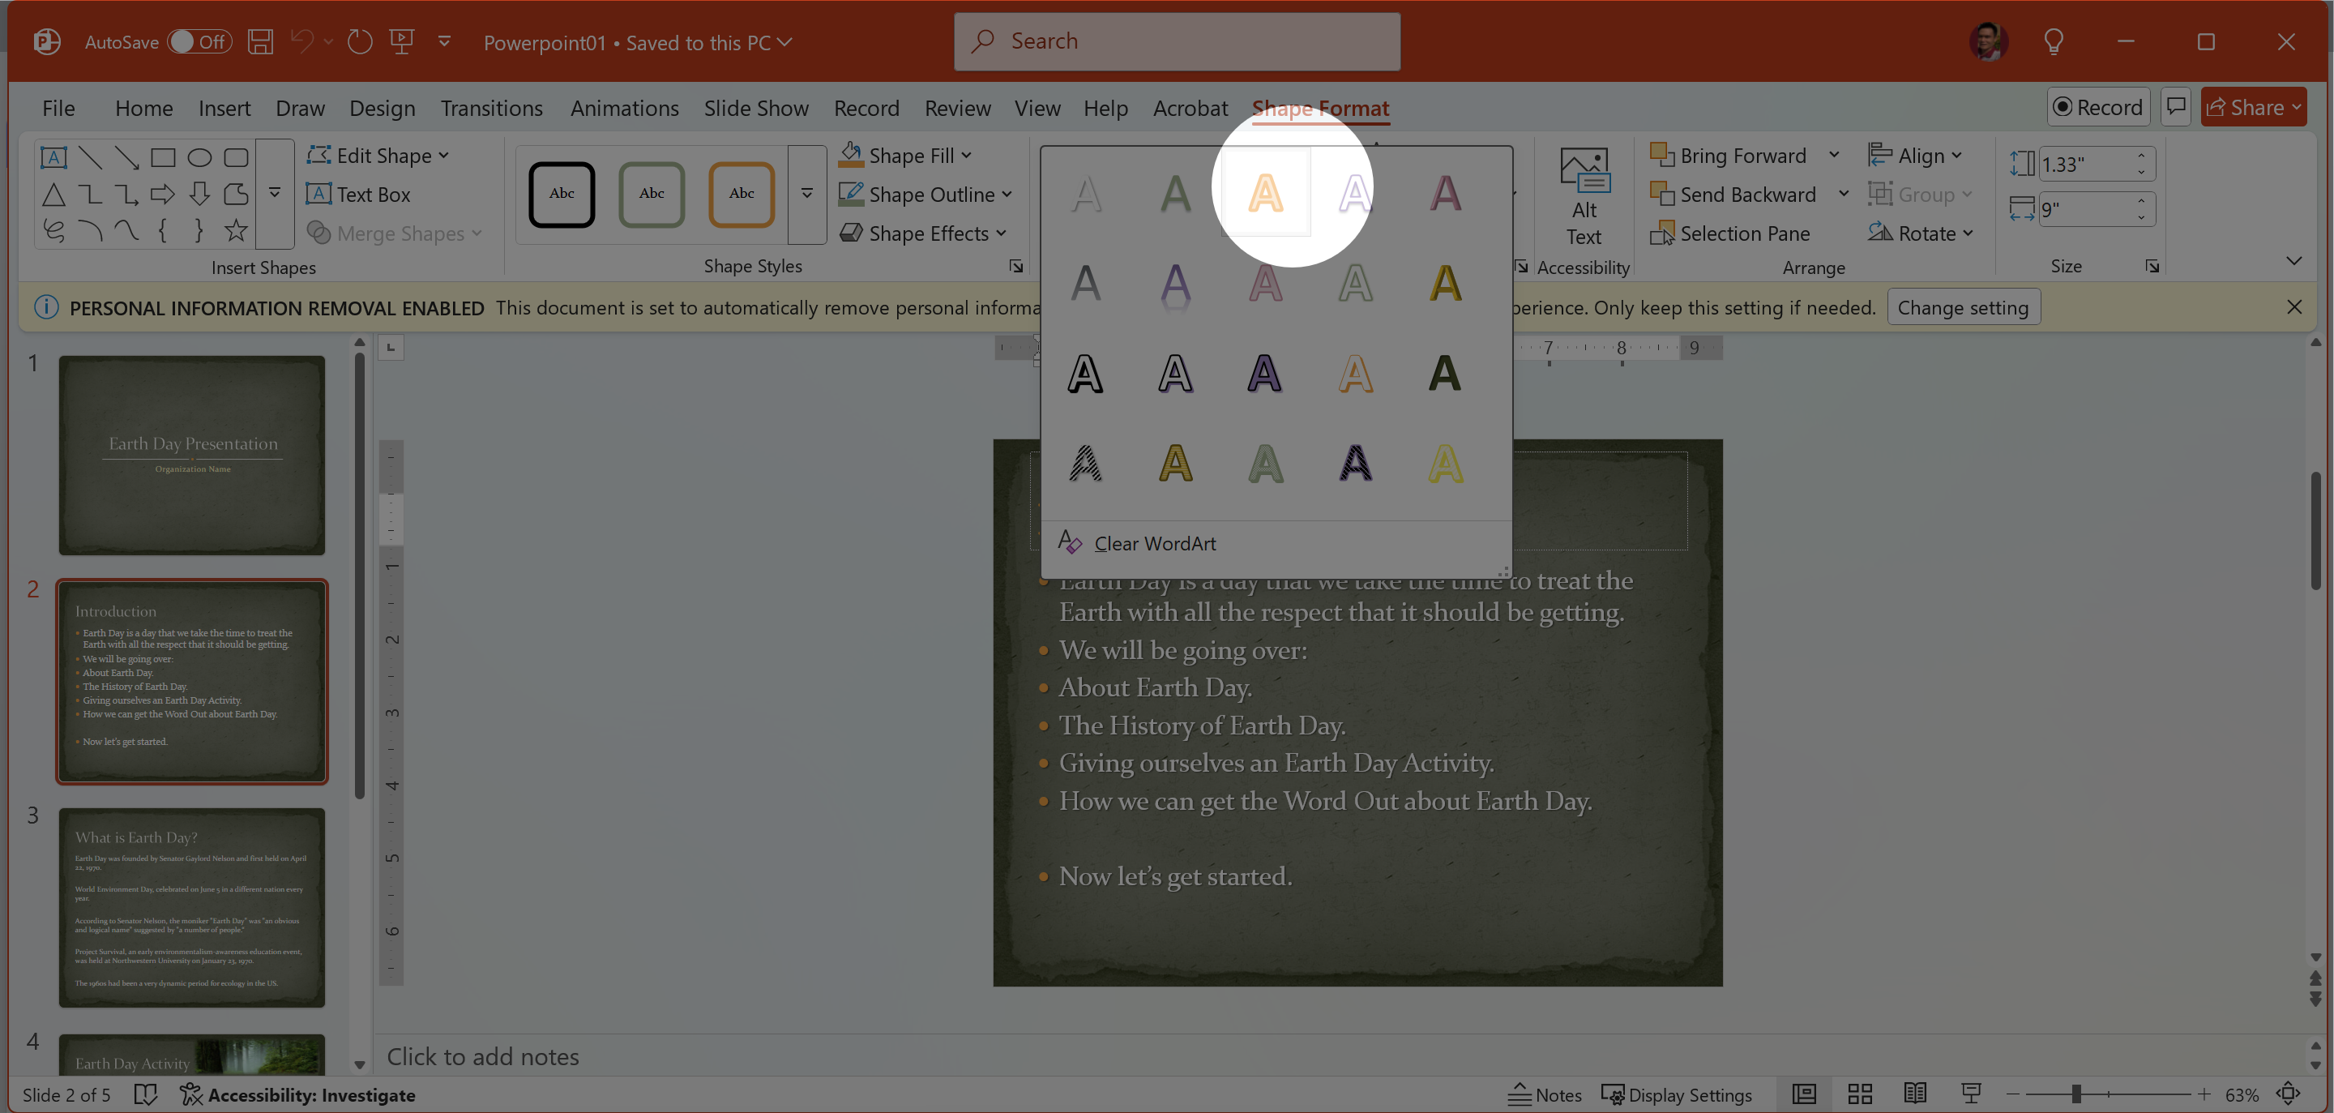The height and width of the screenshot is (1113, 2334).
Task: Toggle Notes pane in status bar
Action: pos(1544,1094)
